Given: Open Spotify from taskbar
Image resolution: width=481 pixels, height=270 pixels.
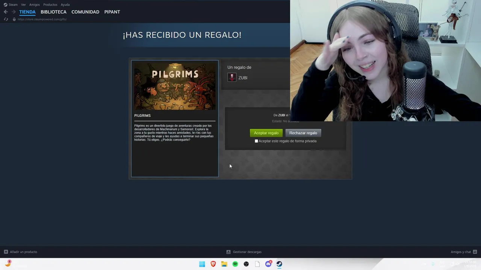Looking at the screenshot, I should (x=235, y=264).
